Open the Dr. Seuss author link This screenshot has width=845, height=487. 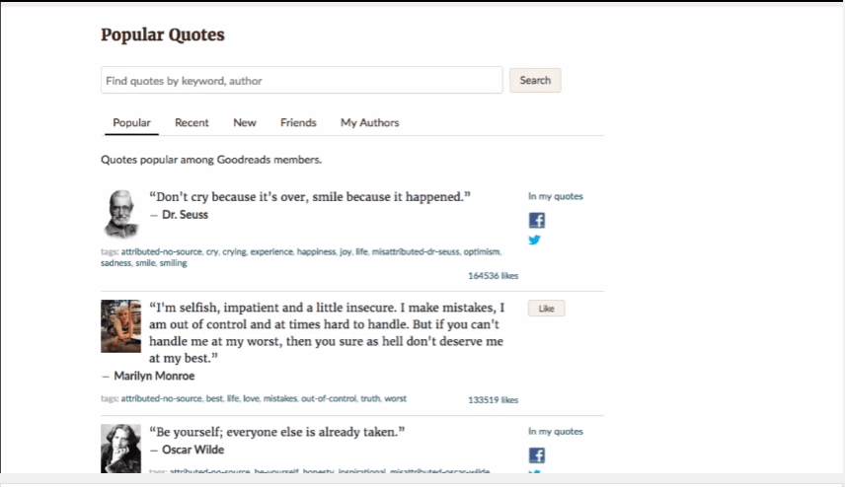coord(185,215)
